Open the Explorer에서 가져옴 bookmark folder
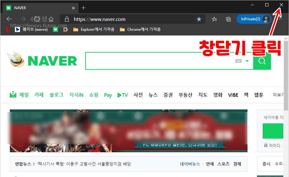 [94, 29]
